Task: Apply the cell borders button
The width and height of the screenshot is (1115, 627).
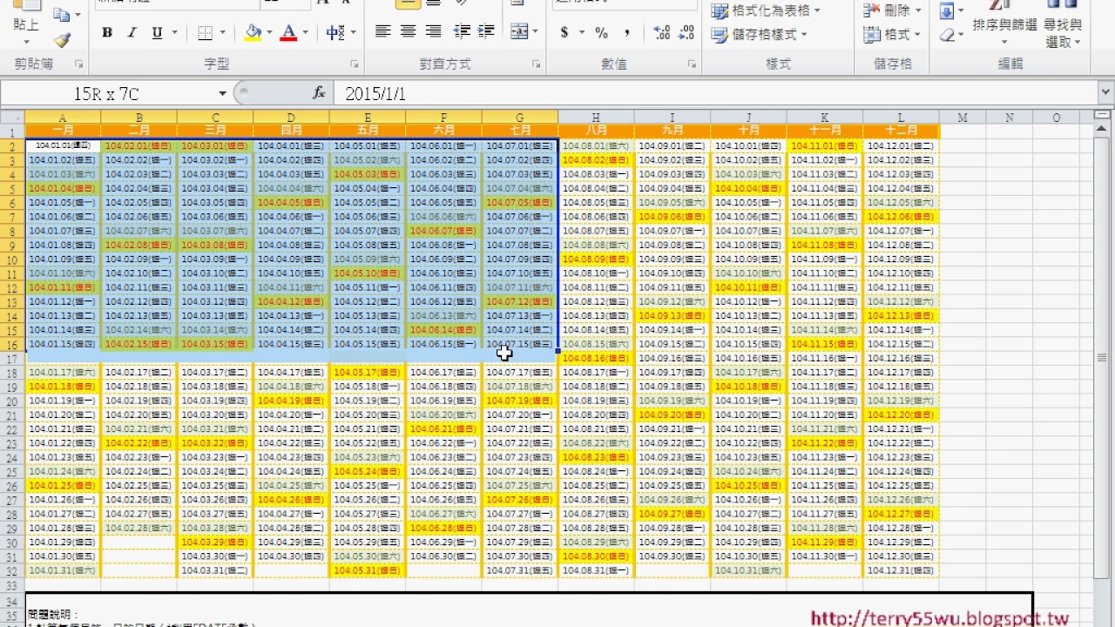Action: tap(206, 33)
